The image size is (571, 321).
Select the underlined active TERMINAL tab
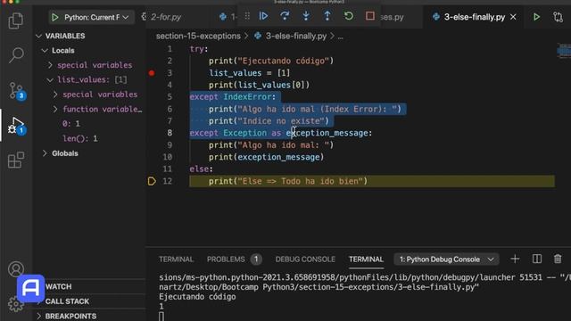366,259
